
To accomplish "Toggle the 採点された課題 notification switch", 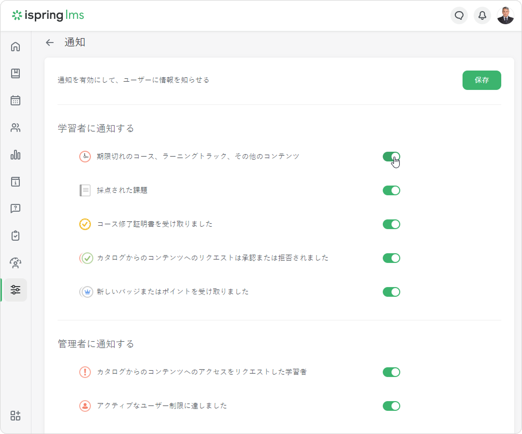I will pos(391,190).
